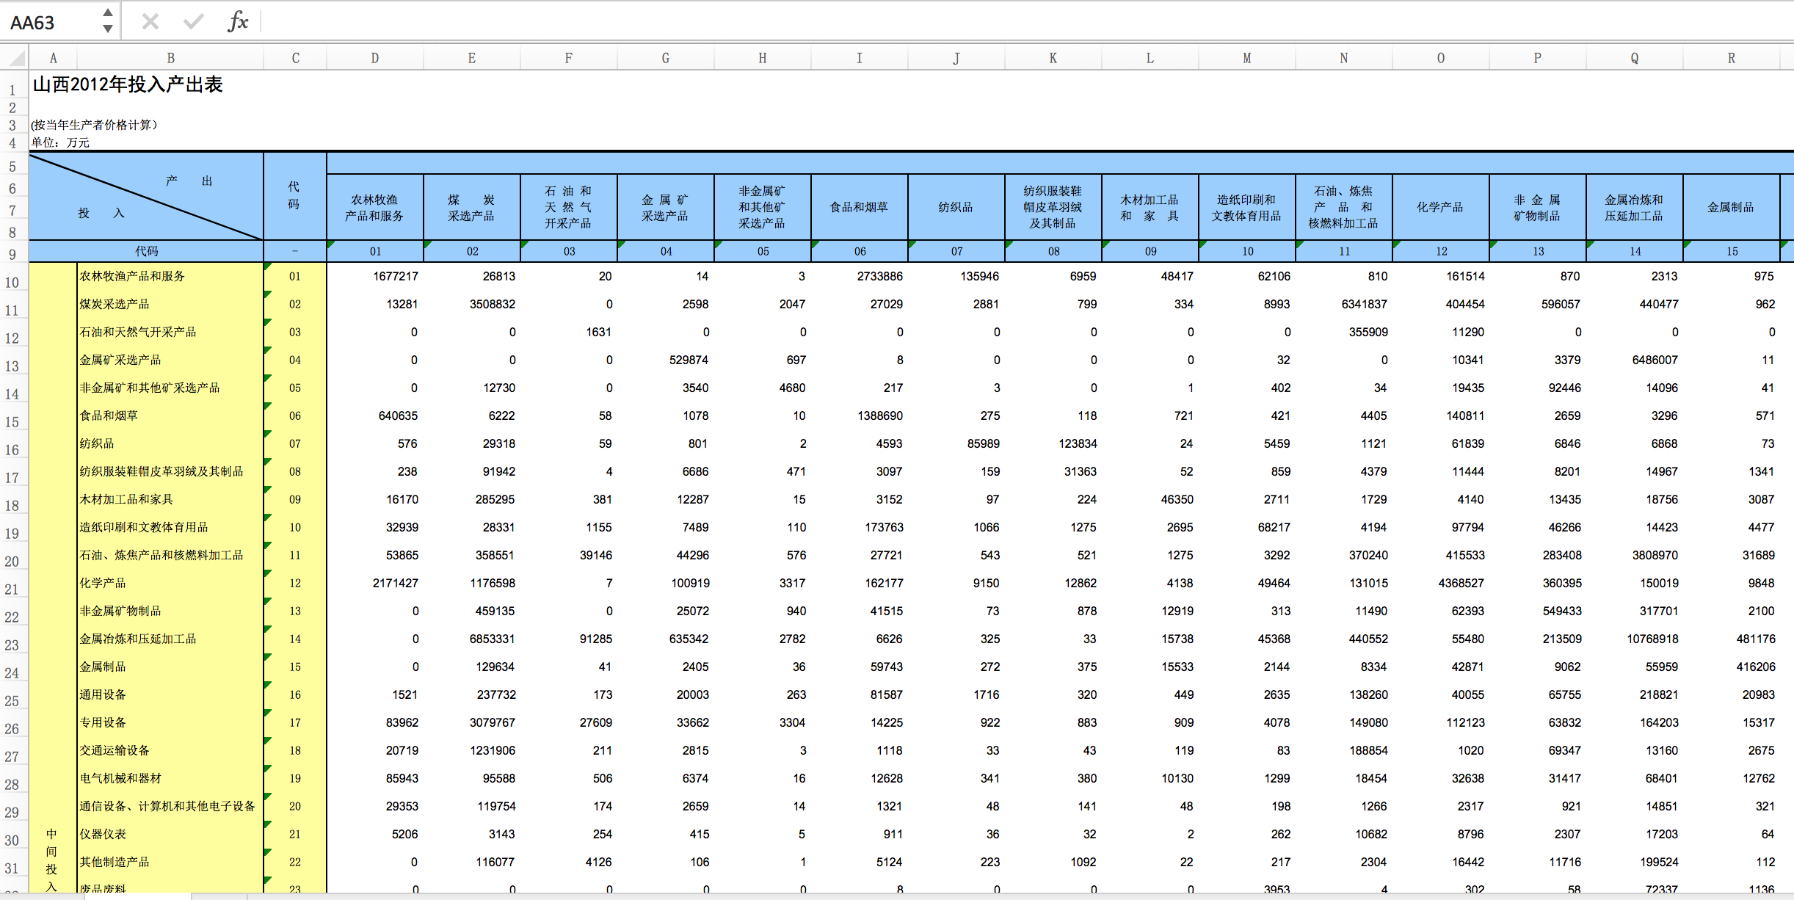Select column D header
1794x900 pixels.
(375, 58)
